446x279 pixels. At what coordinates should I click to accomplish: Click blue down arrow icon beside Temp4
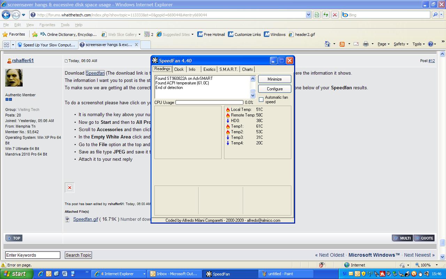click(x=228, y=143)
